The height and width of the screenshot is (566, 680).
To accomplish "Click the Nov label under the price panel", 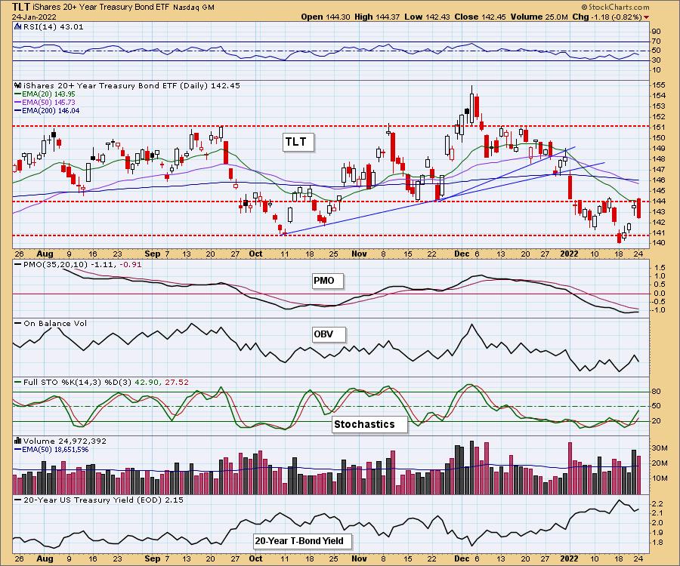I will click(359, 254).
